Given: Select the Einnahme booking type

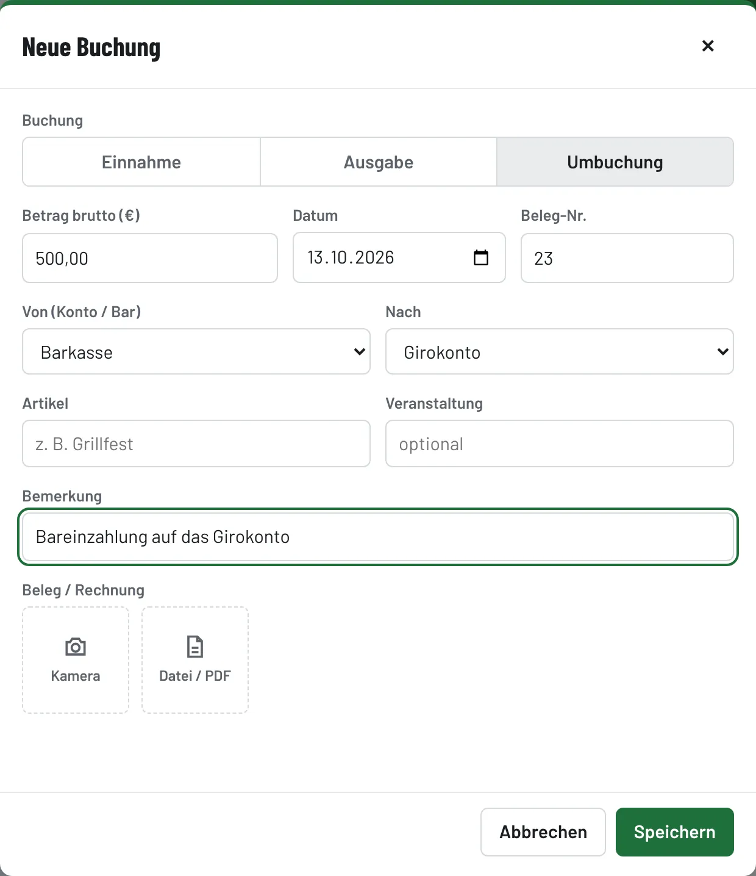Looking at the screenshot, I should click(x=141, y=162).
